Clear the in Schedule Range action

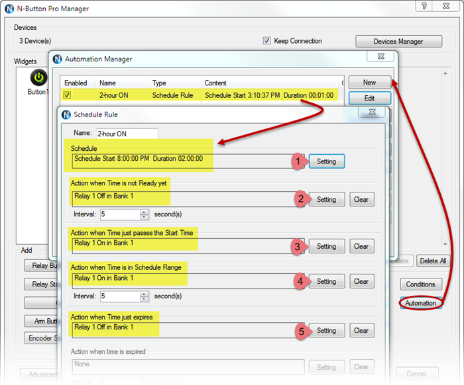click(362, 281)
